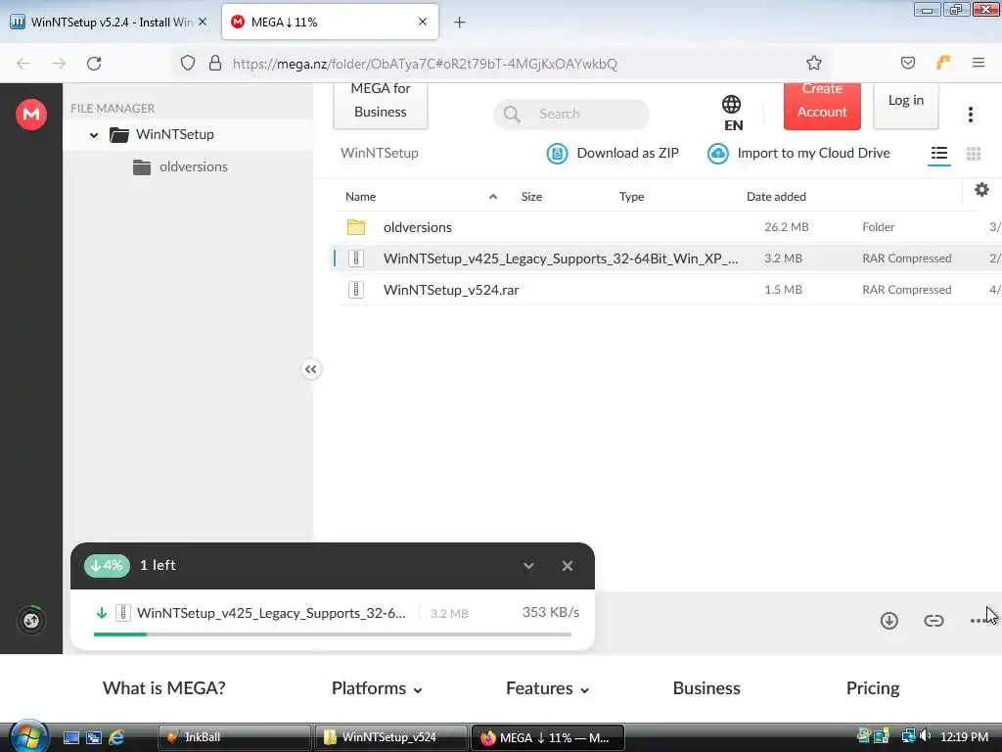Close the transfers download widget
The width and height of the screenshot is (1002, 752).
point(567,566)
